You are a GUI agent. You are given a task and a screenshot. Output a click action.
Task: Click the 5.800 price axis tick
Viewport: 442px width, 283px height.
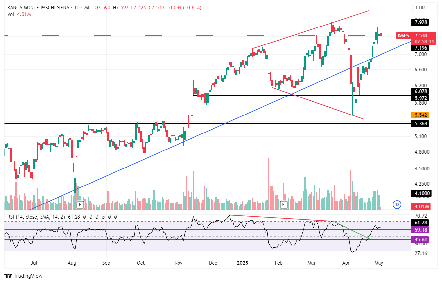click(421, 103)
